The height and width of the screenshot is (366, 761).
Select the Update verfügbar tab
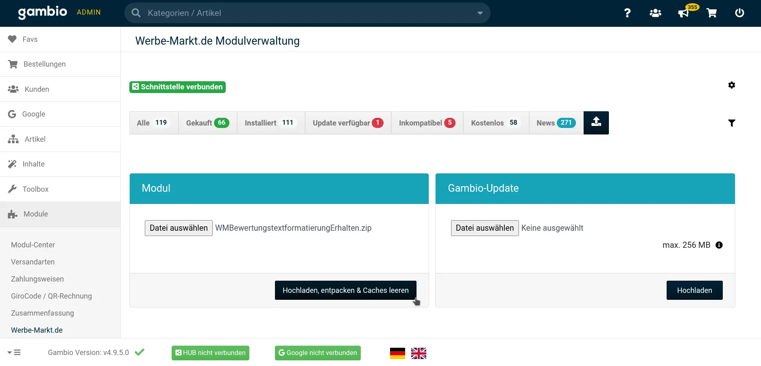click(348, 123)
